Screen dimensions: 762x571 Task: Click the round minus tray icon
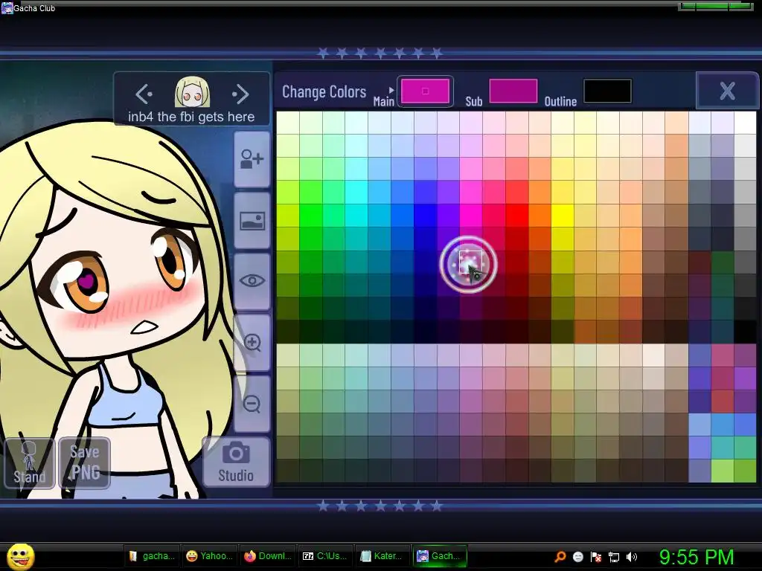tap(577, 557)
